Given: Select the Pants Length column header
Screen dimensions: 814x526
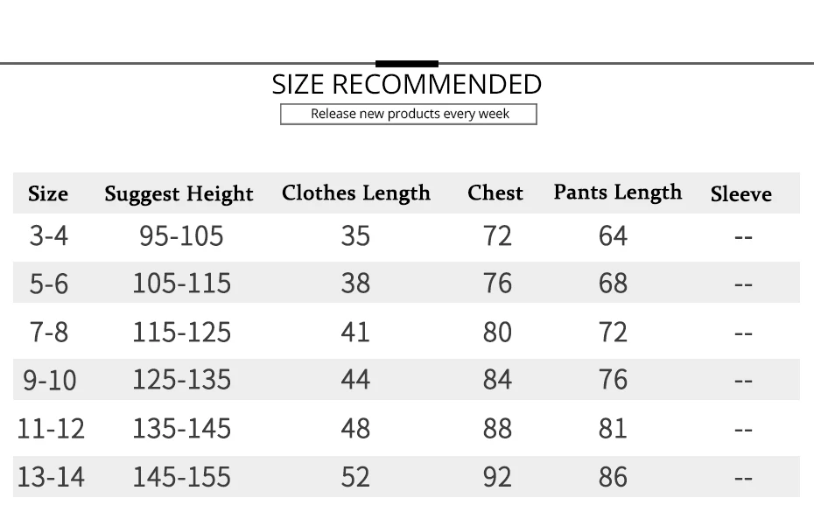Looking at the screenshot, I should pos(618,193).
